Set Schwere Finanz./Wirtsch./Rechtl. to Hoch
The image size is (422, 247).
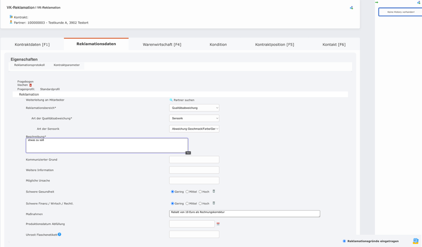point(200,203)
